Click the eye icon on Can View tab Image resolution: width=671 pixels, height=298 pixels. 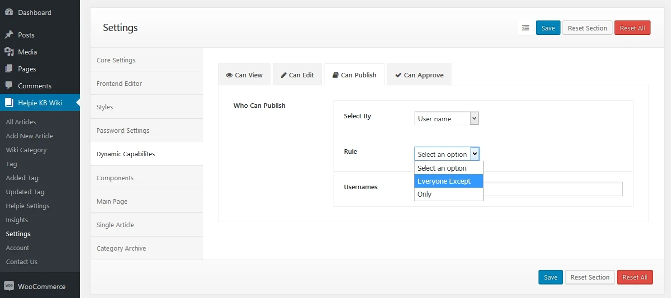click(229, 75)
